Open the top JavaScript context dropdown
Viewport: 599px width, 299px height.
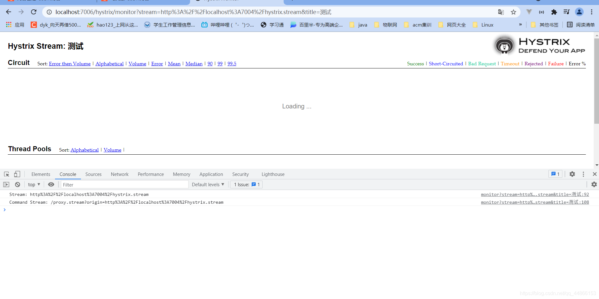click(x=34, y=185)
